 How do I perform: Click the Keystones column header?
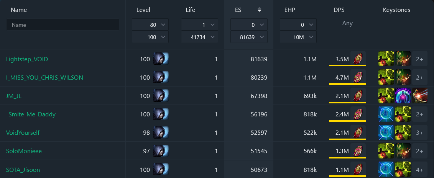click(396, 10)
